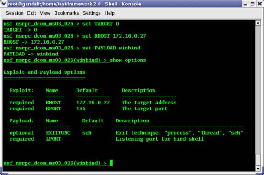Click the EXITFUNC option name

tap(58, 133)
